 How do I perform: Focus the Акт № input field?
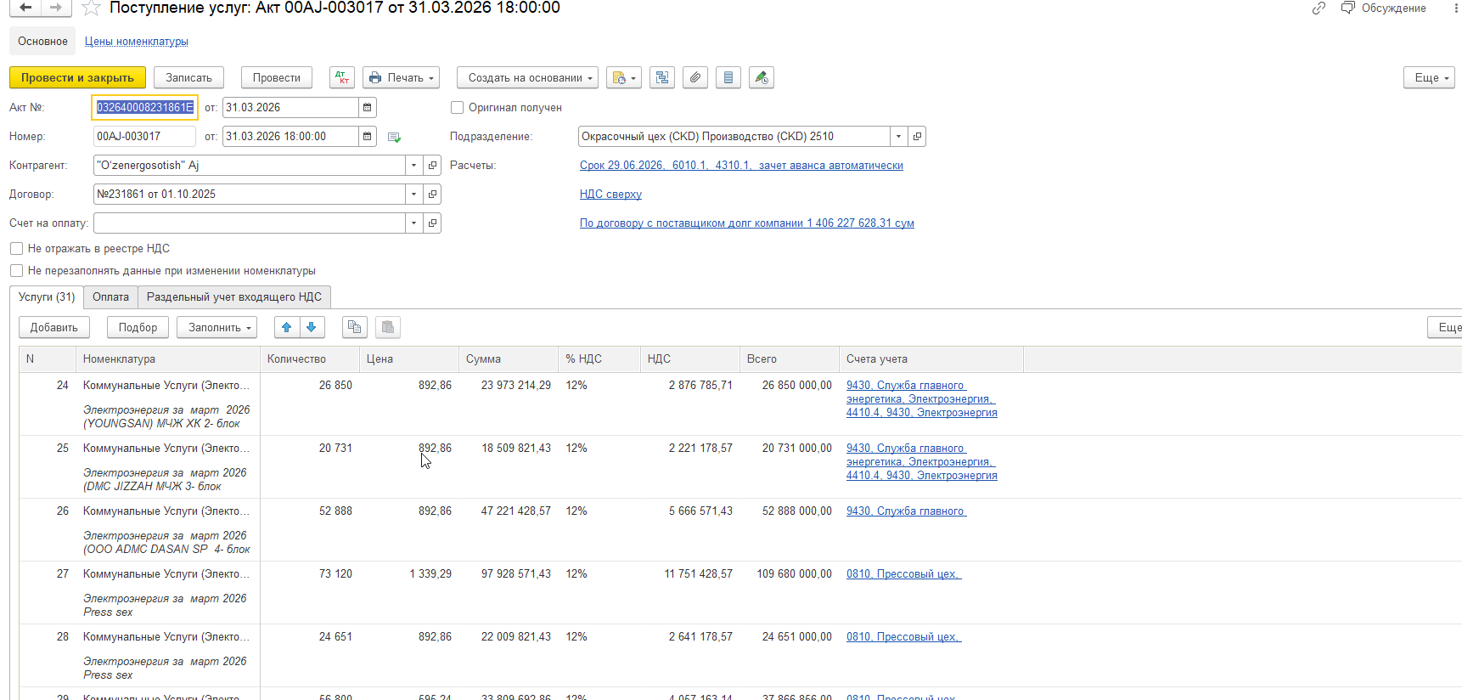(144, 108)
